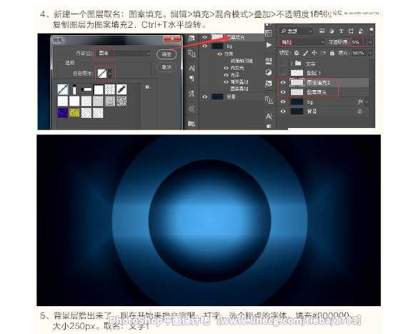Click the lock all padlock icon

tap(332, 53)
